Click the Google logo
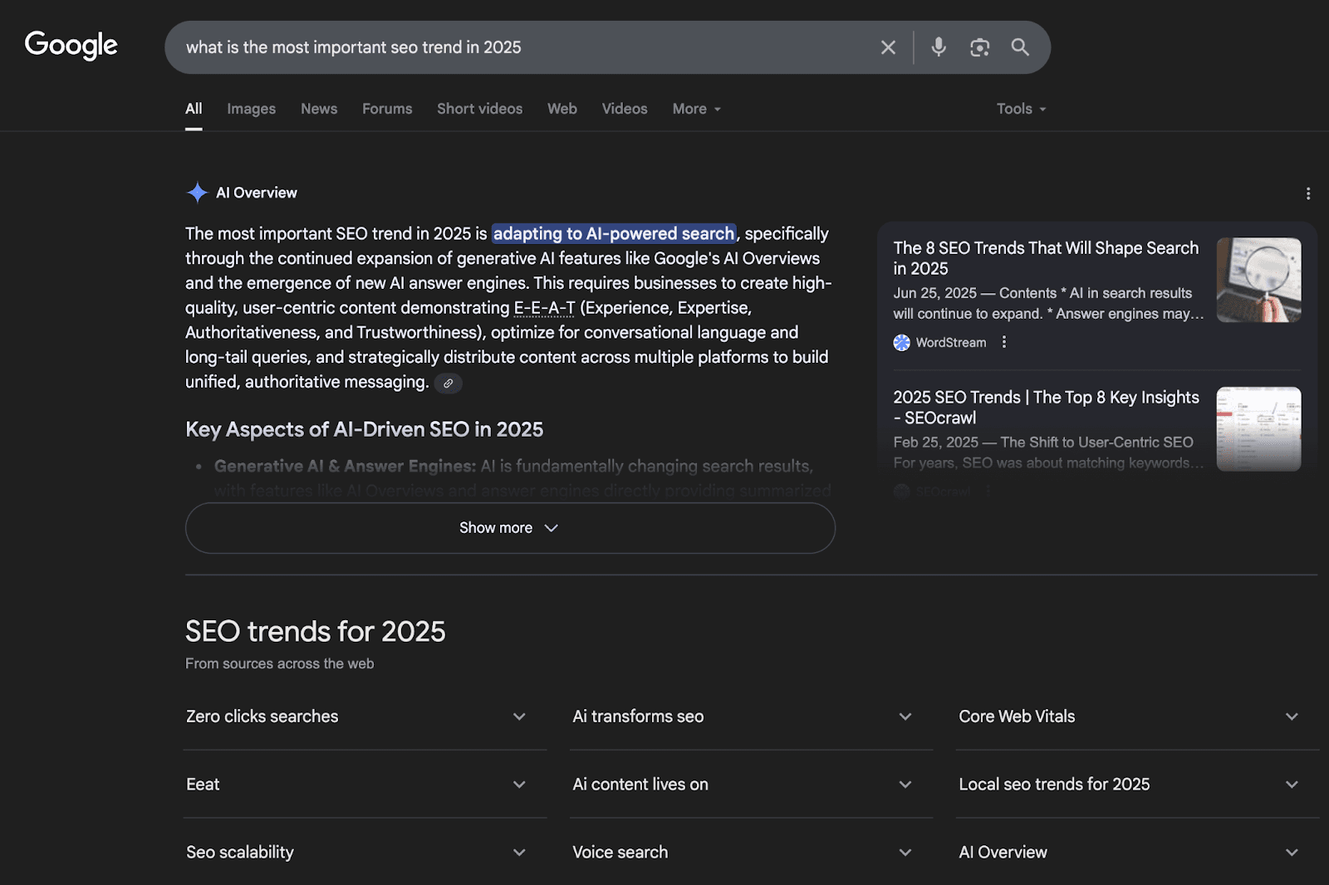This screenshot has height=885, width=1329. 71,46
